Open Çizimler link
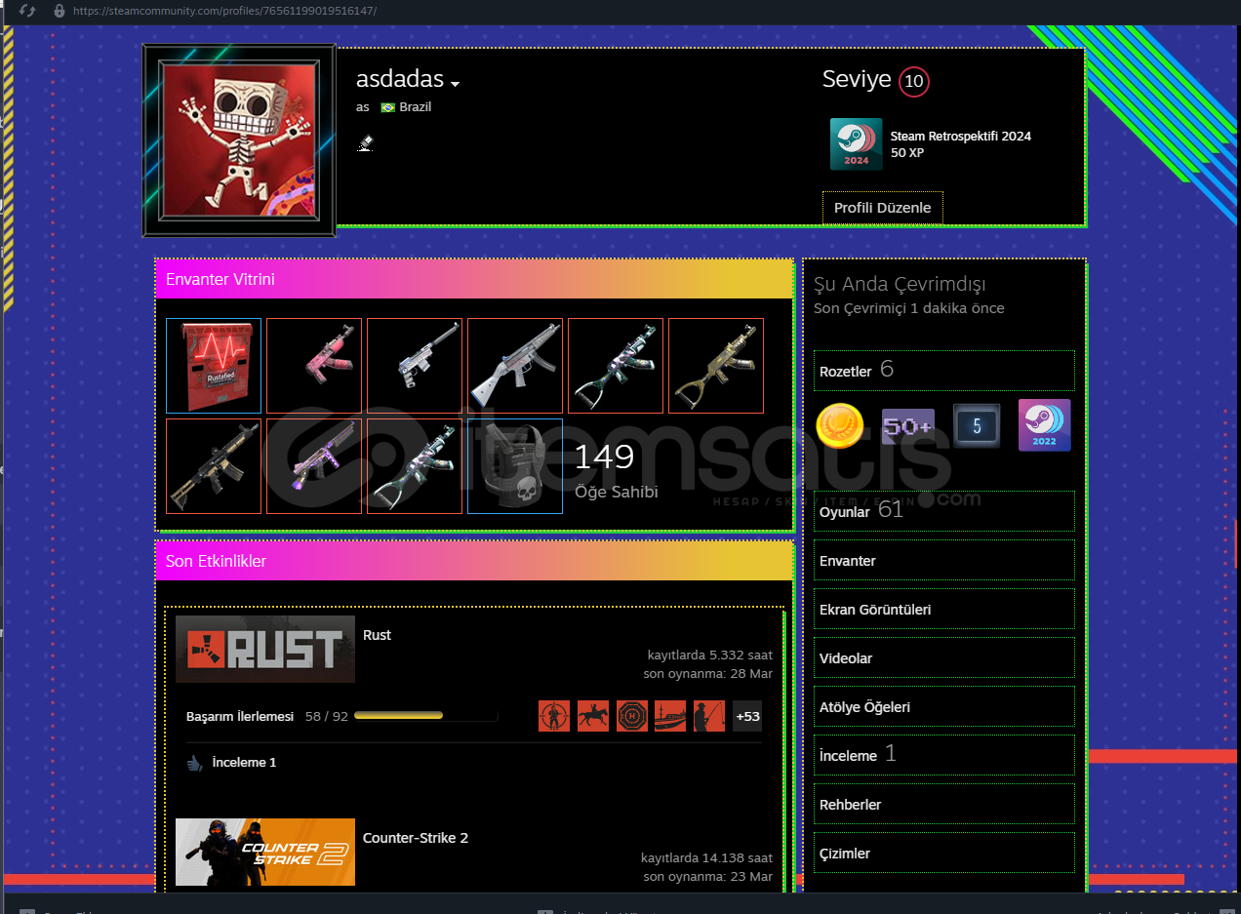Screen dimensions: 1241x914 pos(944,853)
